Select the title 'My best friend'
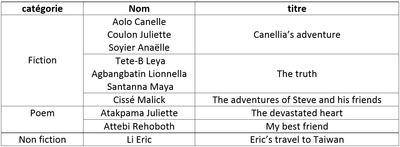This screenshot has height=147, width=400. (x=297, y=126)
